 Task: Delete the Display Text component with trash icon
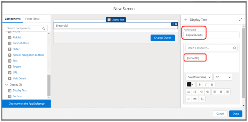176,24
